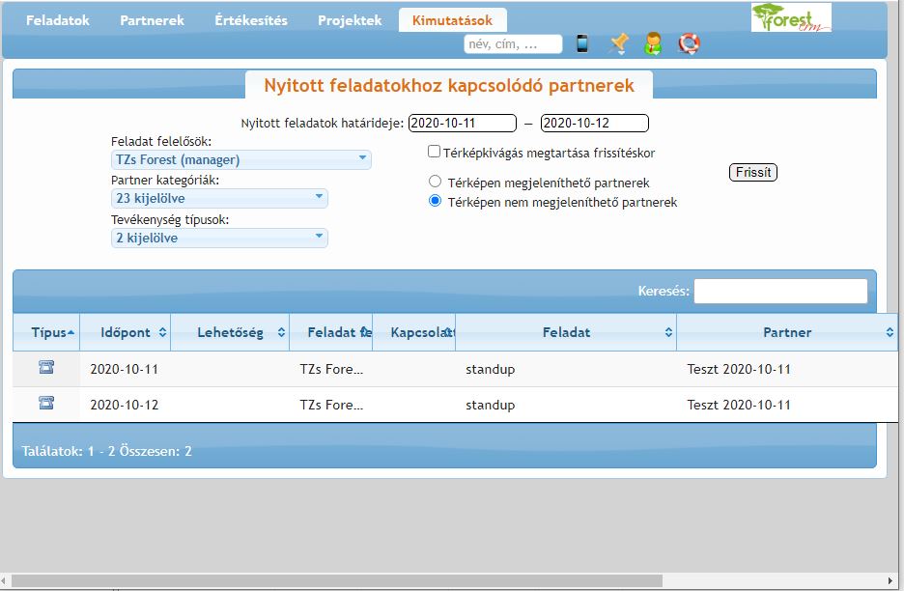Open the lifebuoy help icon
This screenshot has height=591, width=904.
pyautogui.click(x=689, y=43)
